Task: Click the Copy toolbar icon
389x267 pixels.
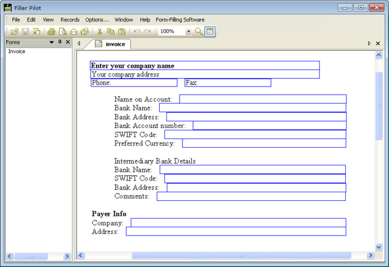Action: coord(111,32)
